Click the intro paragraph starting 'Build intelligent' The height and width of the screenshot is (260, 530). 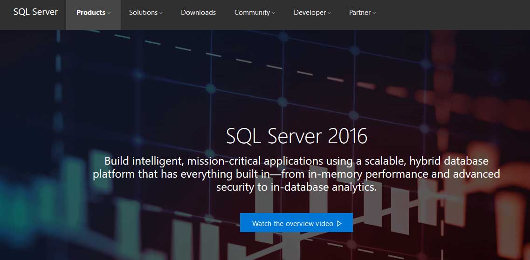[296, 161]
